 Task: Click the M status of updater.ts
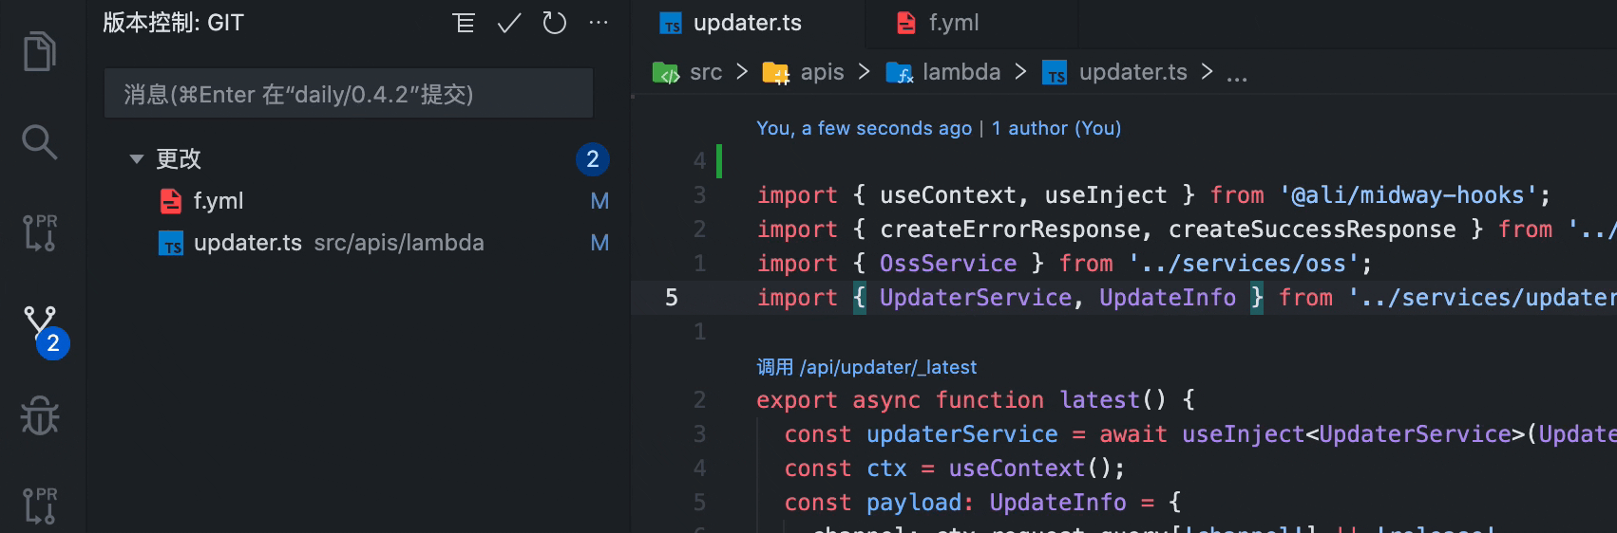[x=599, y=243]
